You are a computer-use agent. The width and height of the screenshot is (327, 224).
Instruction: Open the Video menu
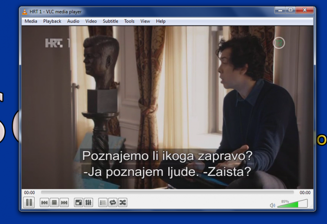[x=91, y=21]
